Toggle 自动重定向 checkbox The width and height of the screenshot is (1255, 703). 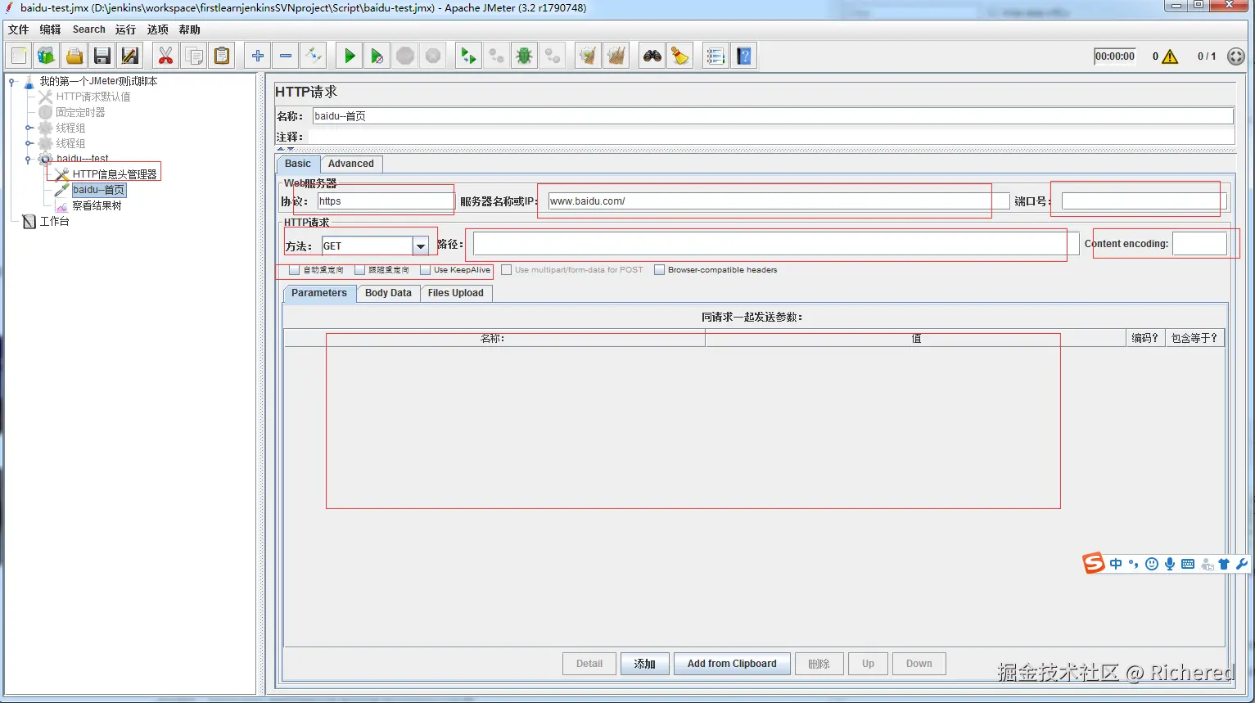click(294, 270)
